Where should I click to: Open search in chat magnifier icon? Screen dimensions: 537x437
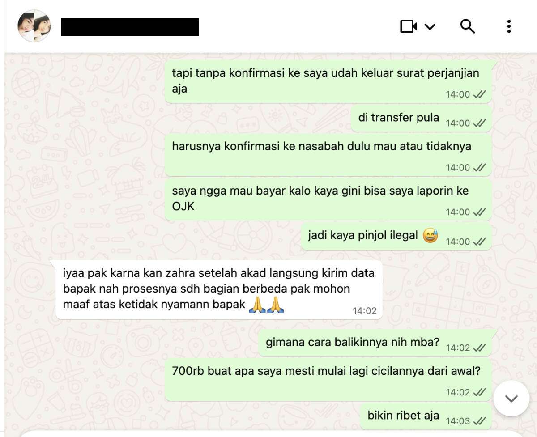[467, 26]
